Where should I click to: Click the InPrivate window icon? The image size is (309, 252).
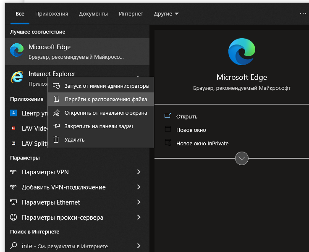(x=168, y=142)
